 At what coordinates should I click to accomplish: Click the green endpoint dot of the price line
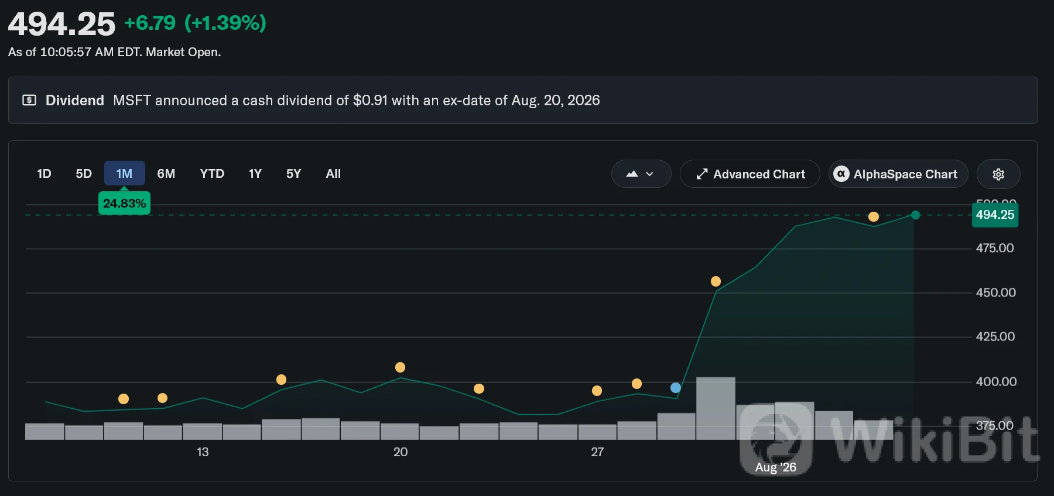coord(916,215)
